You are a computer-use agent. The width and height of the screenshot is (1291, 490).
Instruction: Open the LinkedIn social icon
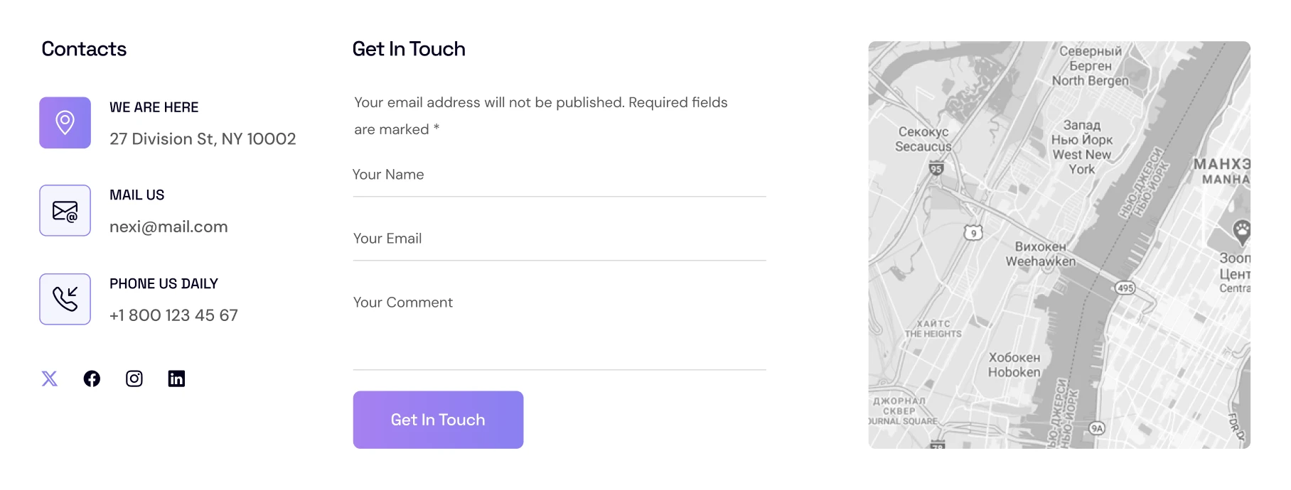click(176, 379)
